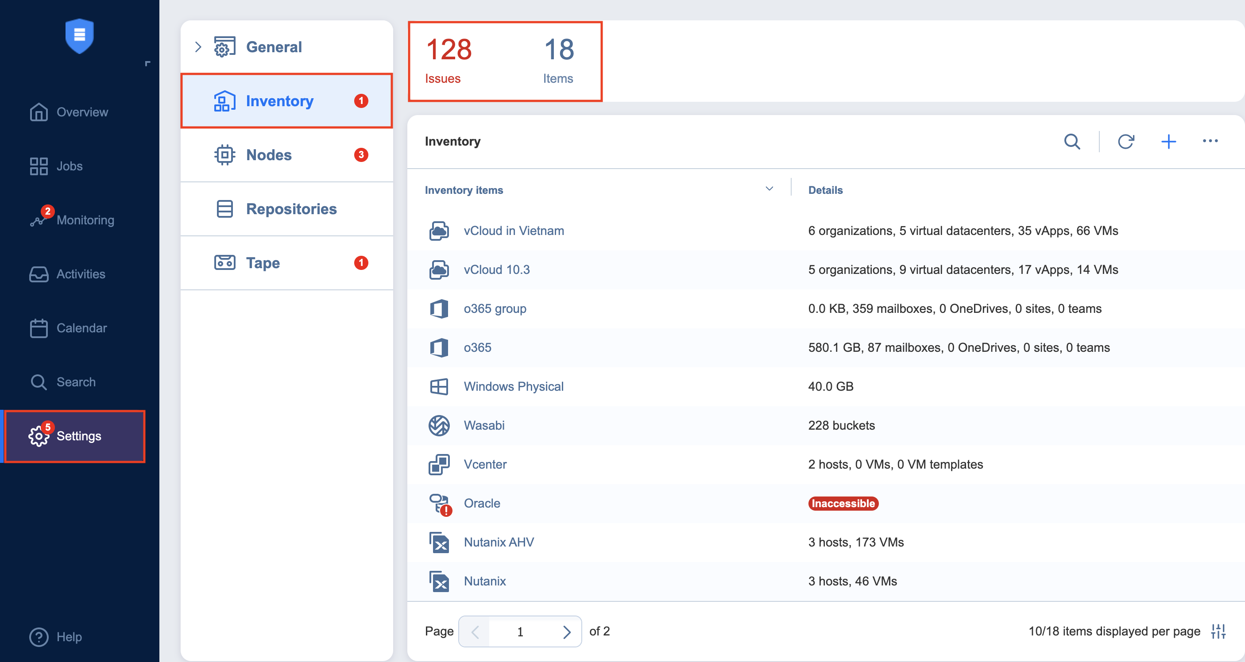Click the Inventory items column header label
1245x662 pixels.
pos(464,190)
